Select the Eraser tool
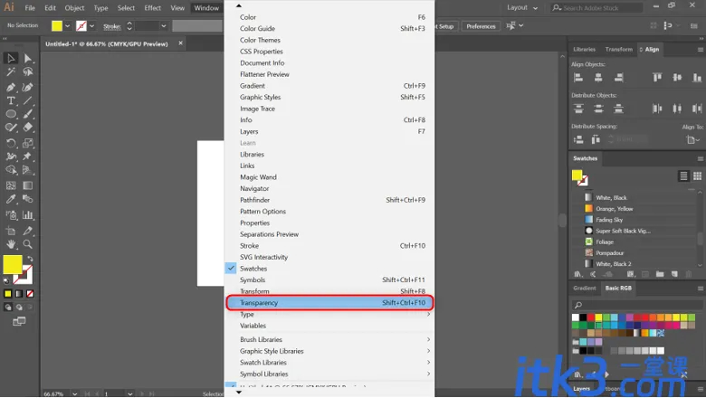The image size is (706, 398). [x=28, y=128]
